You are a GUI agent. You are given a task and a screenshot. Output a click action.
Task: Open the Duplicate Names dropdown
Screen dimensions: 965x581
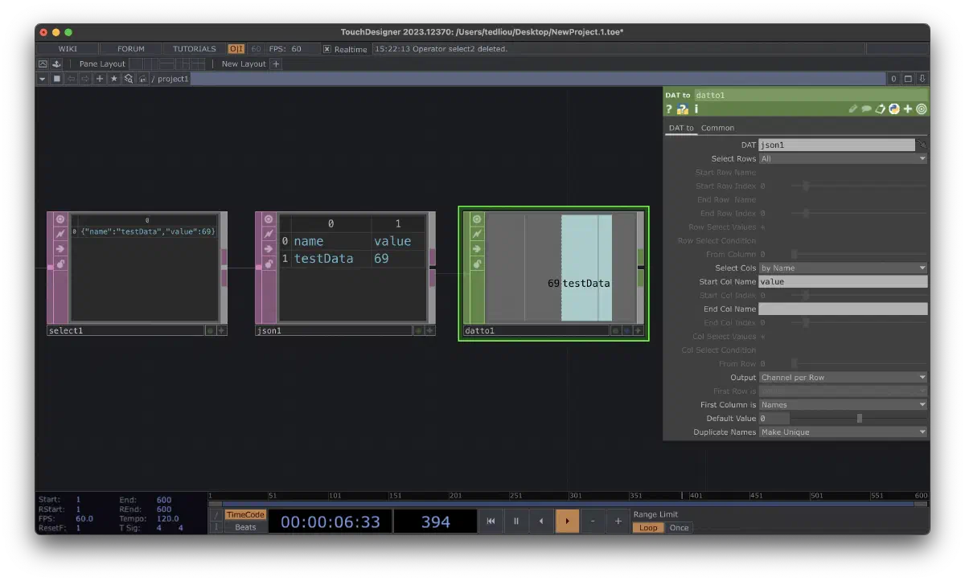tap(843, 432)
